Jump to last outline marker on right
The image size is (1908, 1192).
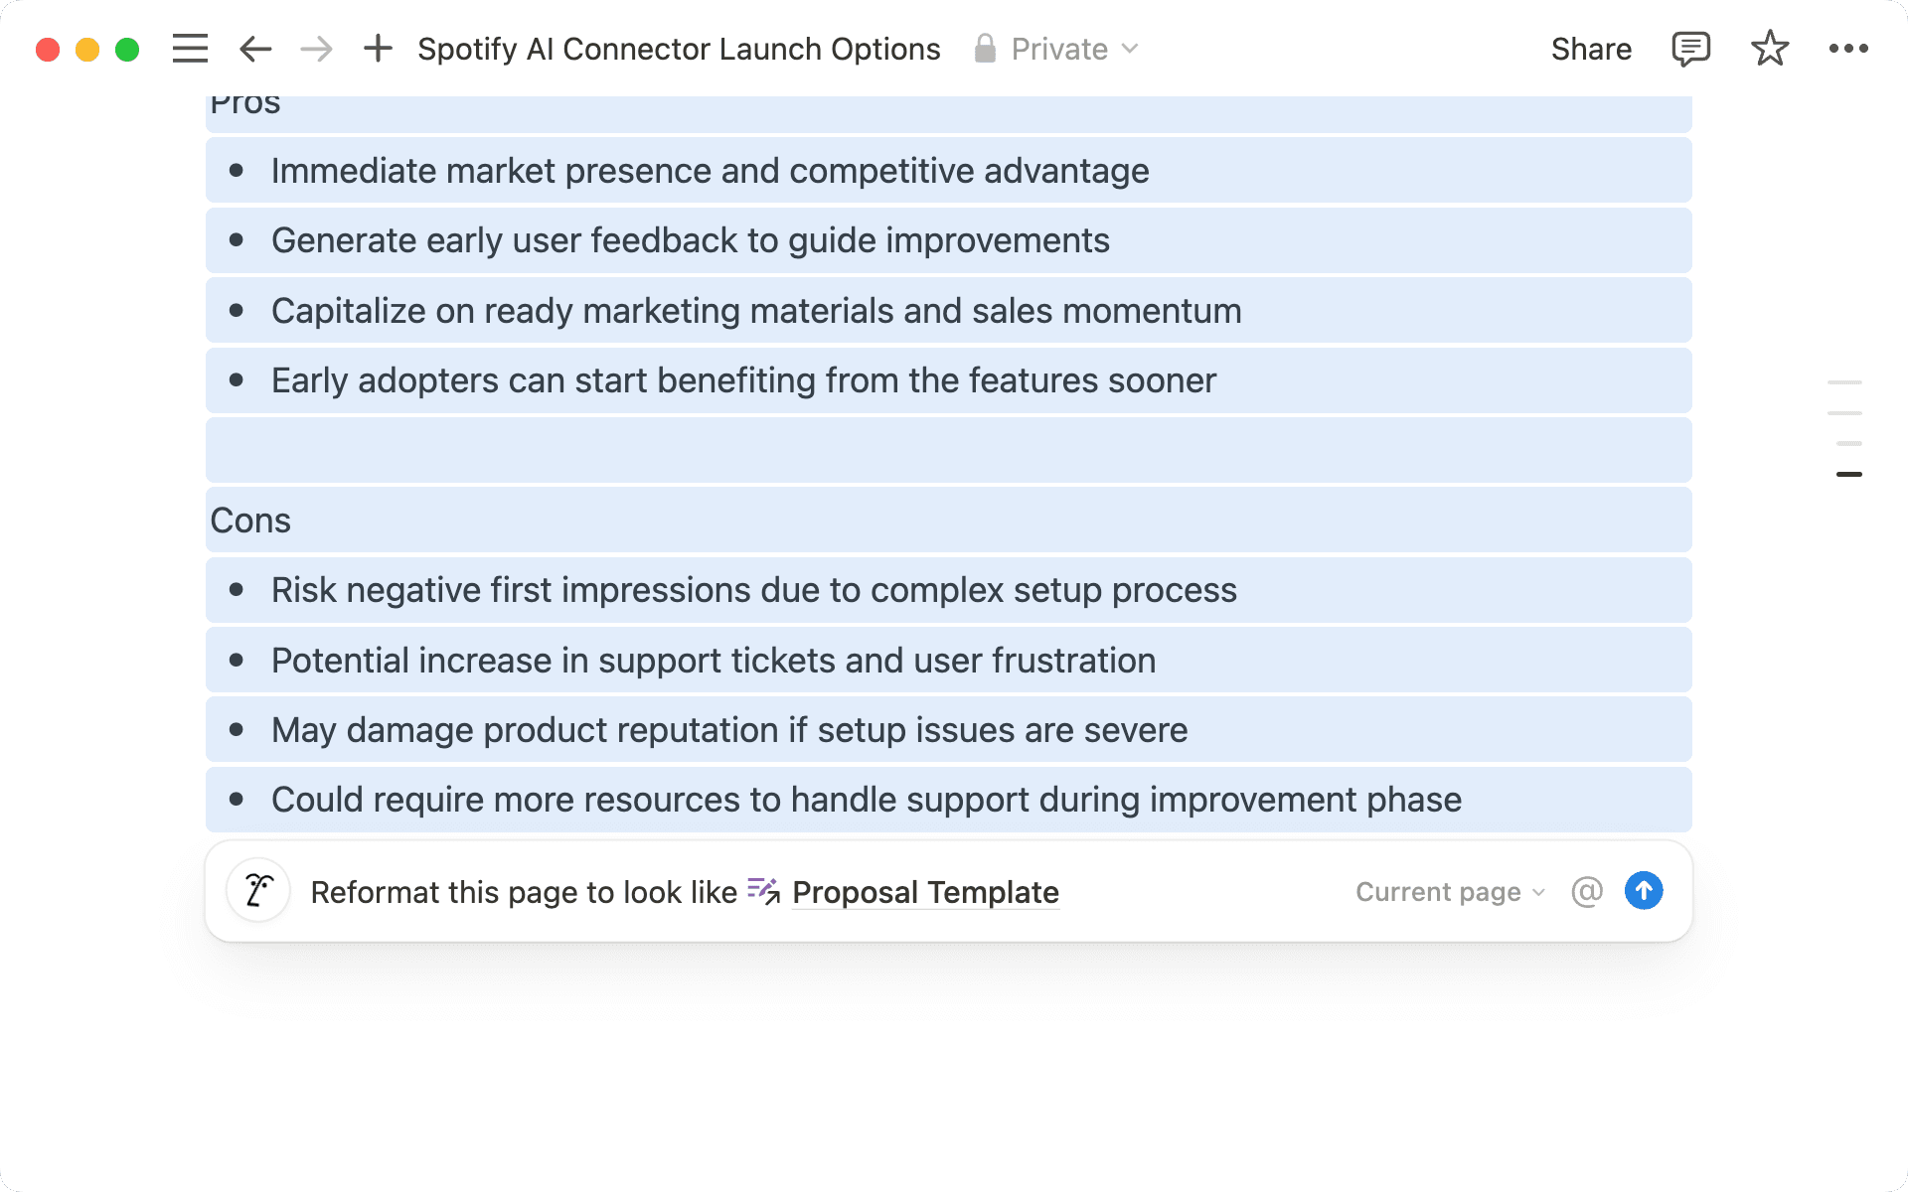point(1848,475)
